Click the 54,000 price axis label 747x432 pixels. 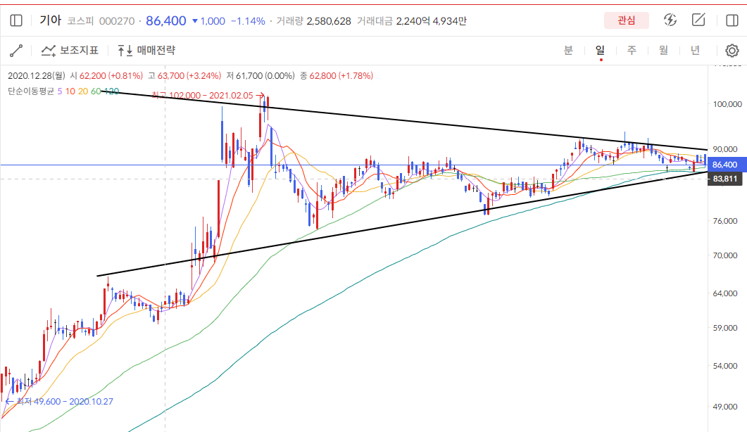725,366
